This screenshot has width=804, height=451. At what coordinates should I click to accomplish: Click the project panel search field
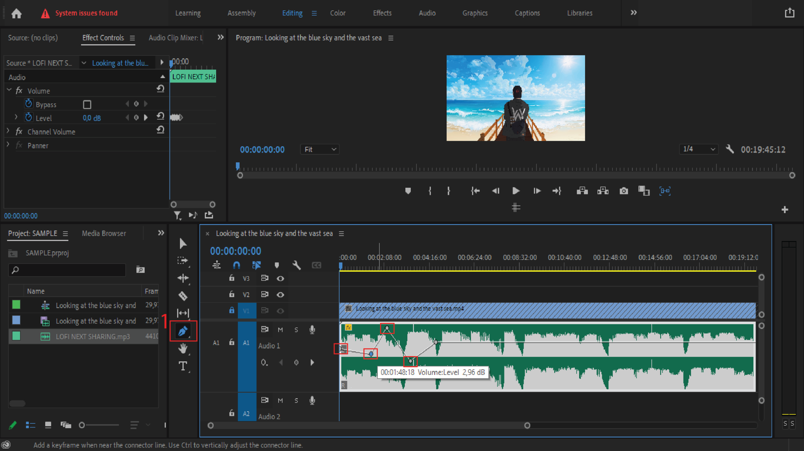tap(68, 270)
